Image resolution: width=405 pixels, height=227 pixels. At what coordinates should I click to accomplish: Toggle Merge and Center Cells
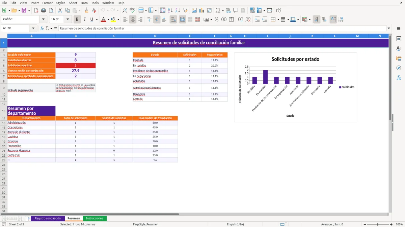(182, 20)
